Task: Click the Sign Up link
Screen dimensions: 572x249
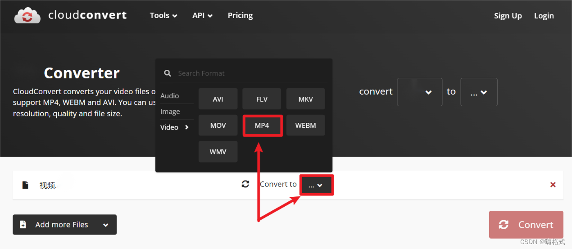Action: (x=508, y=16)
